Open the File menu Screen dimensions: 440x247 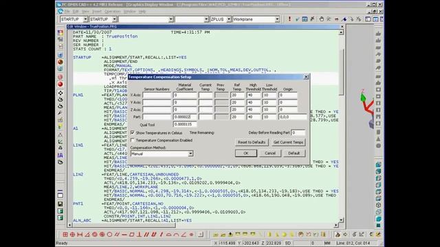click(x=67, y=12)
